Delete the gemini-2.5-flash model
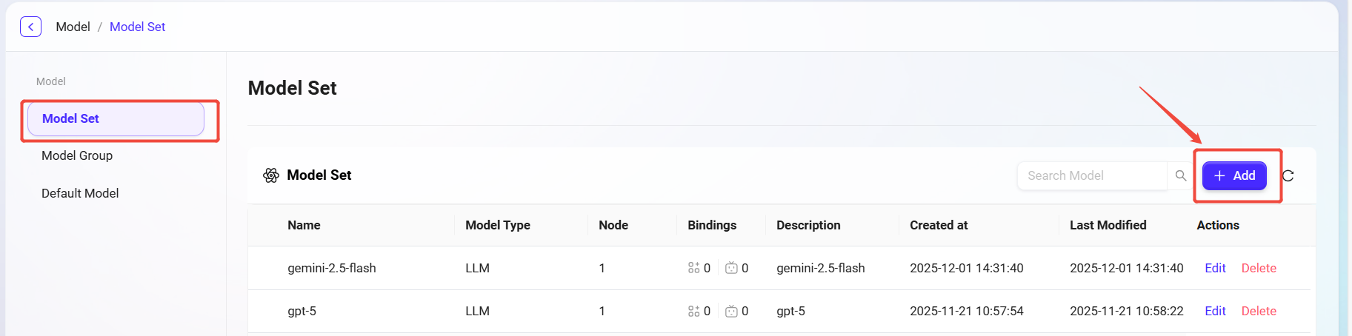 pos(1259,268)
